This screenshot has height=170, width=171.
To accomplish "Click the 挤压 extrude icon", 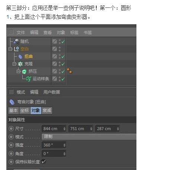I will [x=25, y=72].
